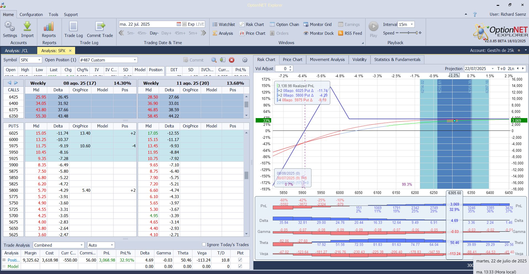529x274 pixels.
Task: Click the help question mark icon
Action: point(475,14)
